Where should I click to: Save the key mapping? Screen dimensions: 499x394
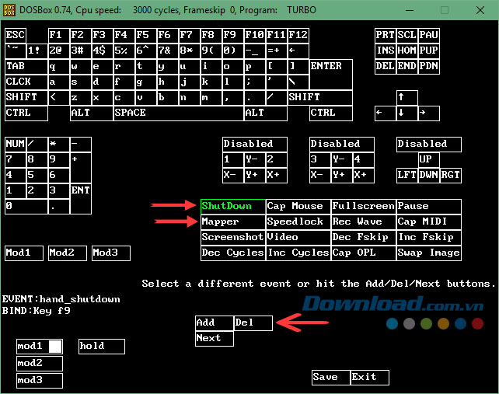click(x=331, y=378)
